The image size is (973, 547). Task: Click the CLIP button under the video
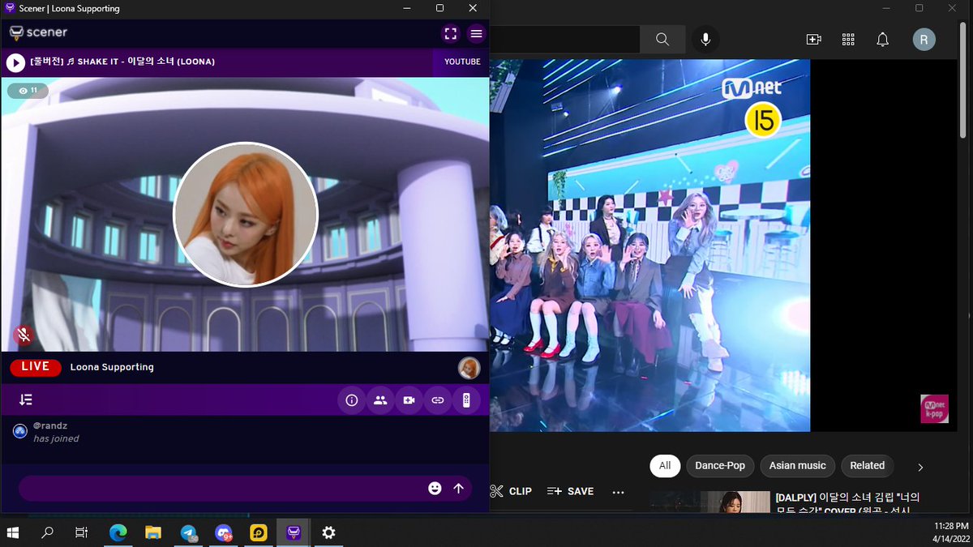pos(512,491)
